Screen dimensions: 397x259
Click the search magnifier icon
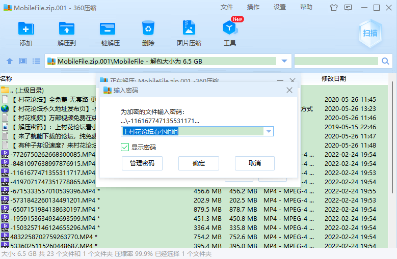coord(386,61)
